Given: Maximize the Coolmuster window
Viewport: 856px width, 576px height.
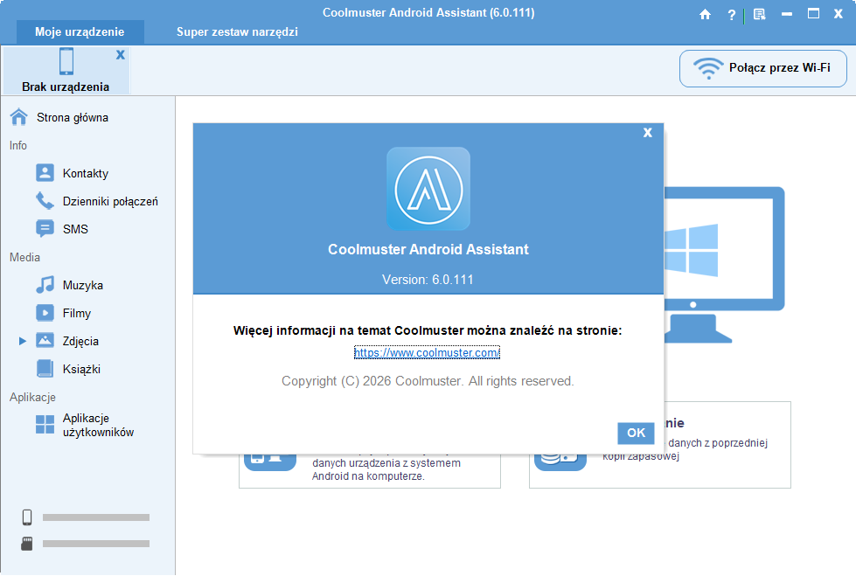Looking at the screenshot, I should [x=813, y=14].
